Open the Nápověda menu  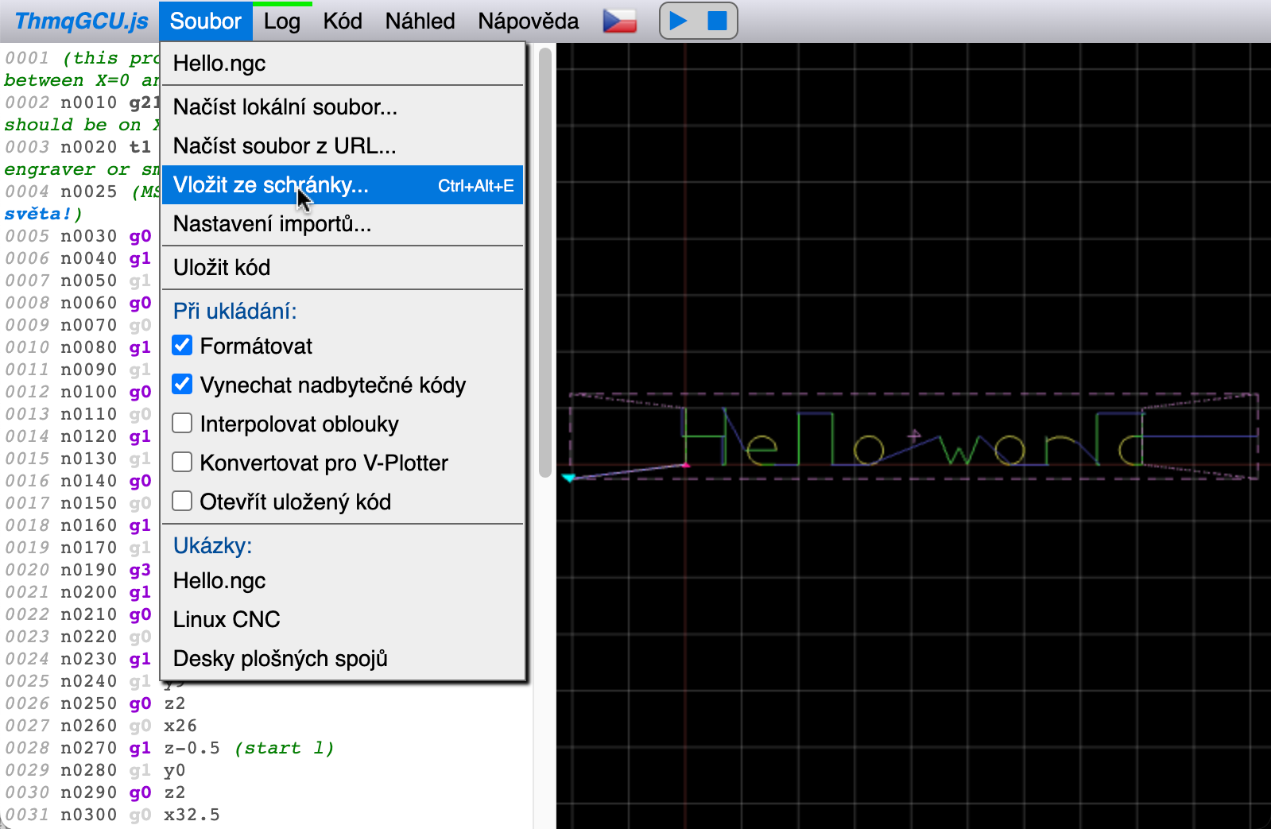(528, 21)
